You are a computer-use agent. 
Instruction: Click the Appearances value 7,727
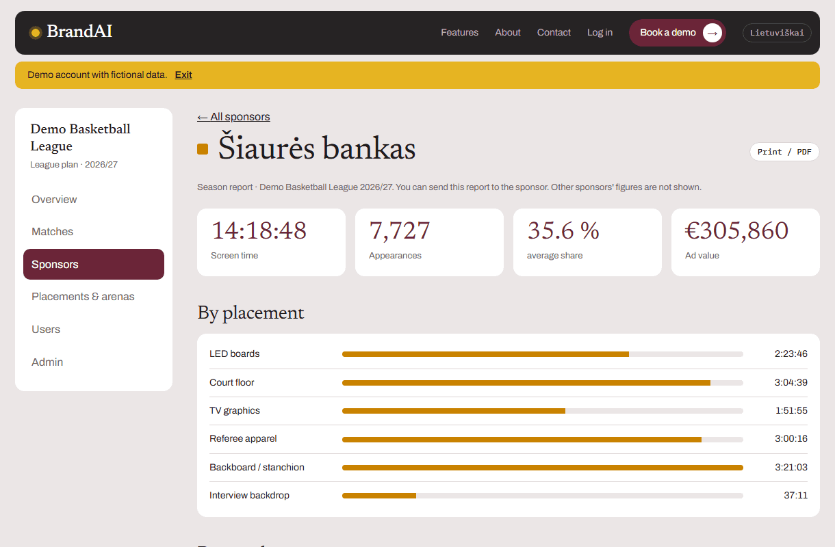[400, 230]
